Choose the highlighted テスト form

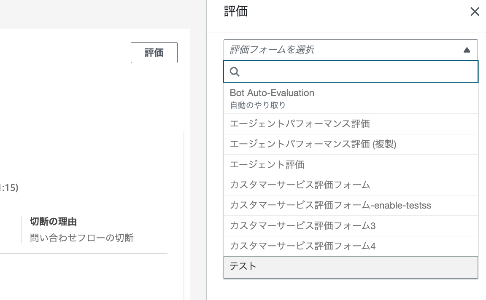point(243,266)
